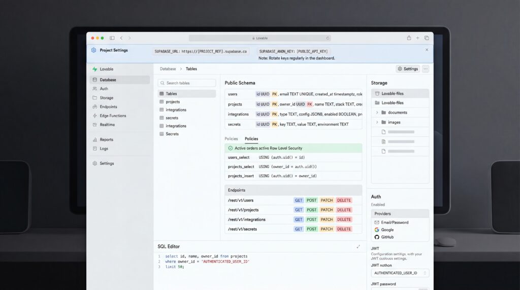Click the integrations schema row
The width and height of the screenshot is (520, 290).
pos(294,114)
